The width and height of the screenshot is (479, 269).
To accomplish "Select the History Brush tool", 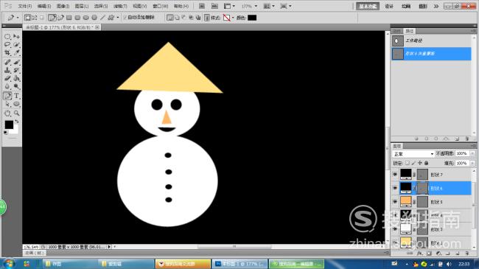I will [x=16, y=70].
